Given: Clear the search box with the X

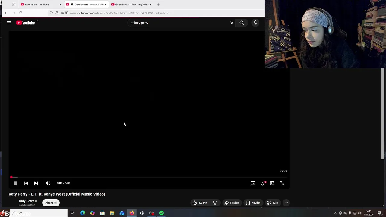Looking at the screenshot, I should (x=232, y=23).
